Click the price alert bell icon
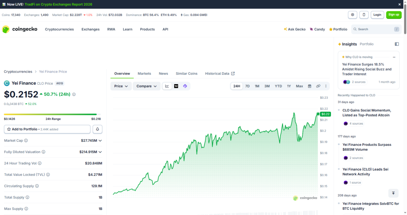The image size is (407, 215). tap(97, 129)
